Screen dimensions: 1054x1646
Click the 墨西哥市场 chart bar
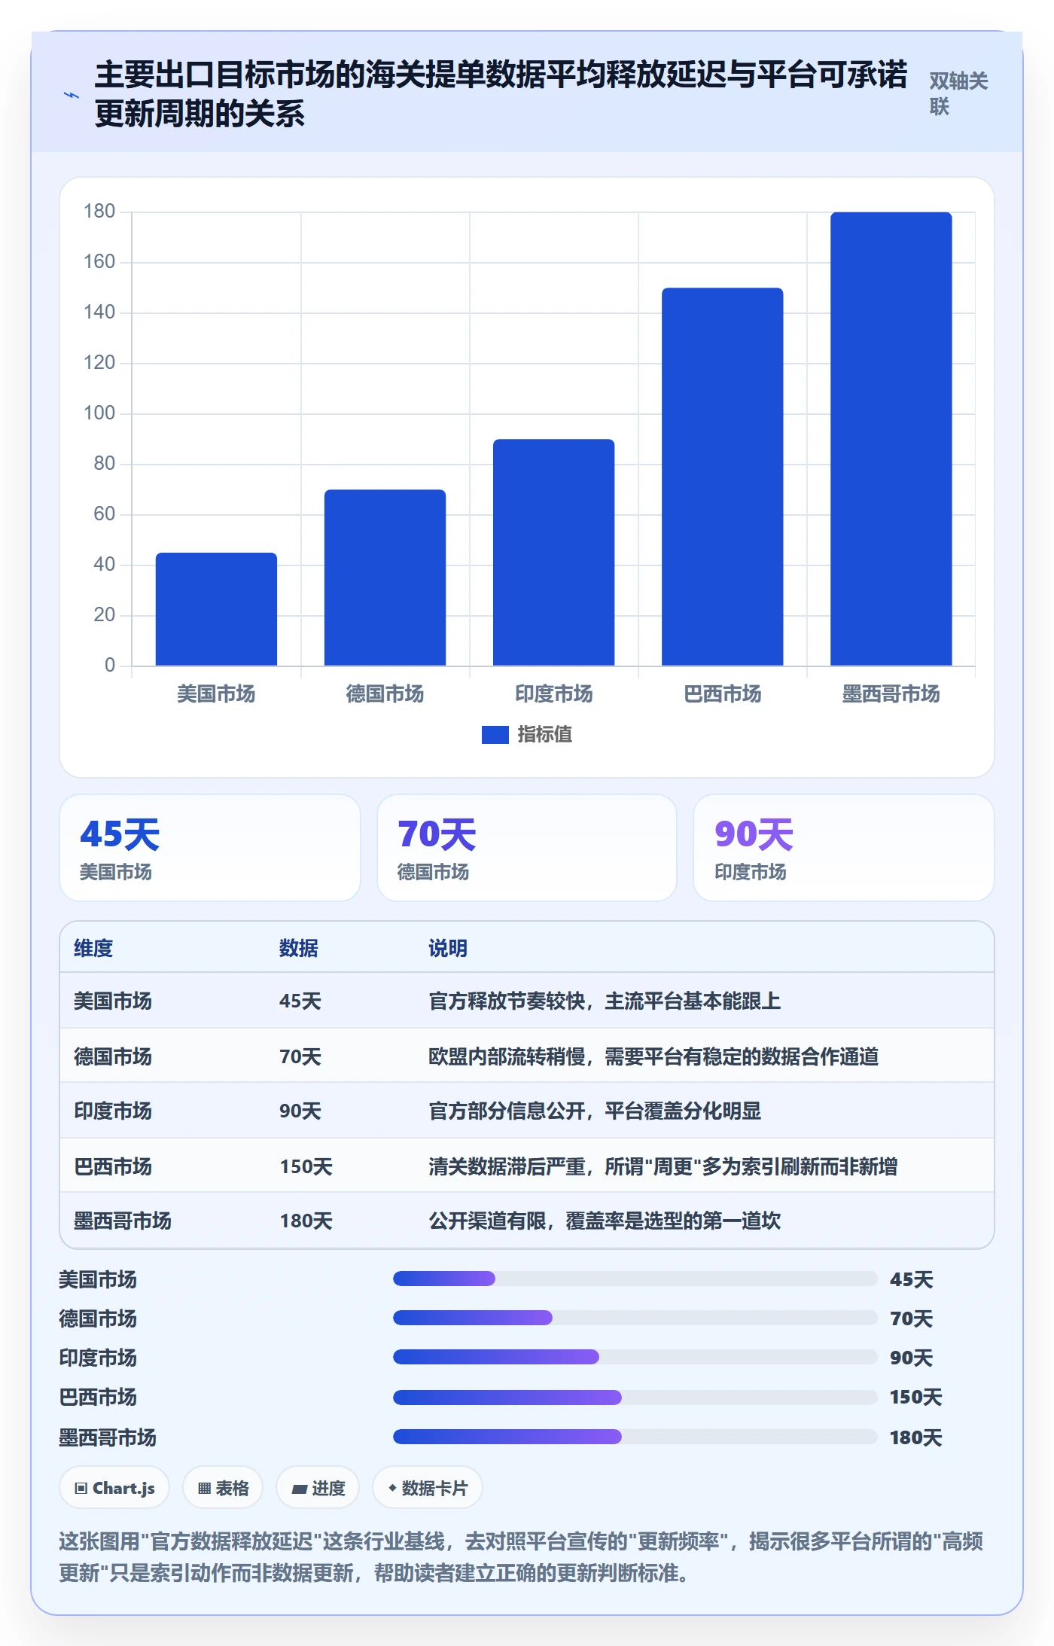[891, 439]
